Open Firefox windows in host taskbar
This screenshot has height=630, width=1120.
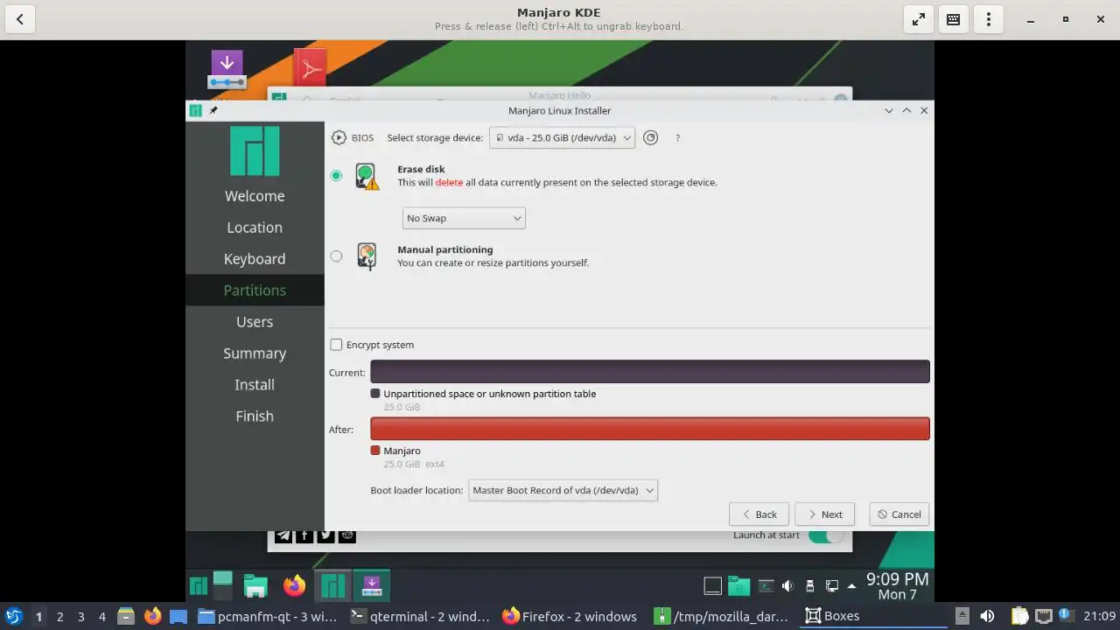point(570,616)
